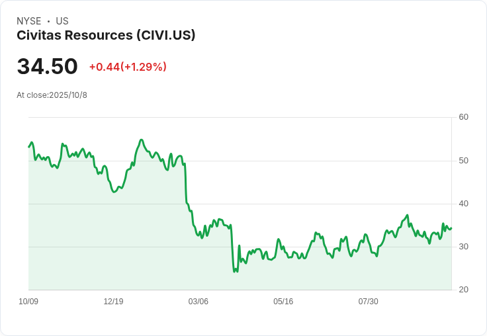This screenshot has height=336, width=487.
Task: Click the steep drop on the line near 03/06
Action: click(186, 183)
